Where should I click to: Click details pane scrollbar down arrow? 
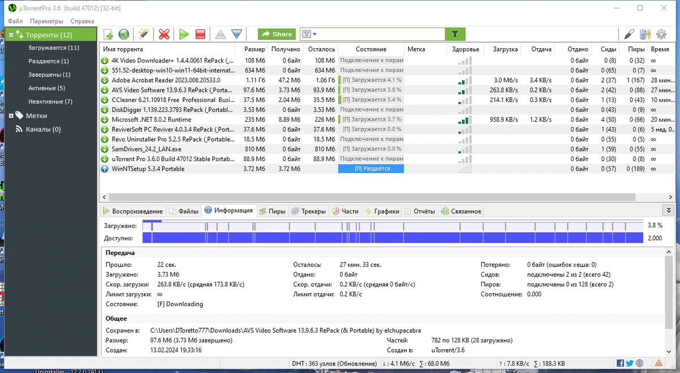[x=670, y=352]
